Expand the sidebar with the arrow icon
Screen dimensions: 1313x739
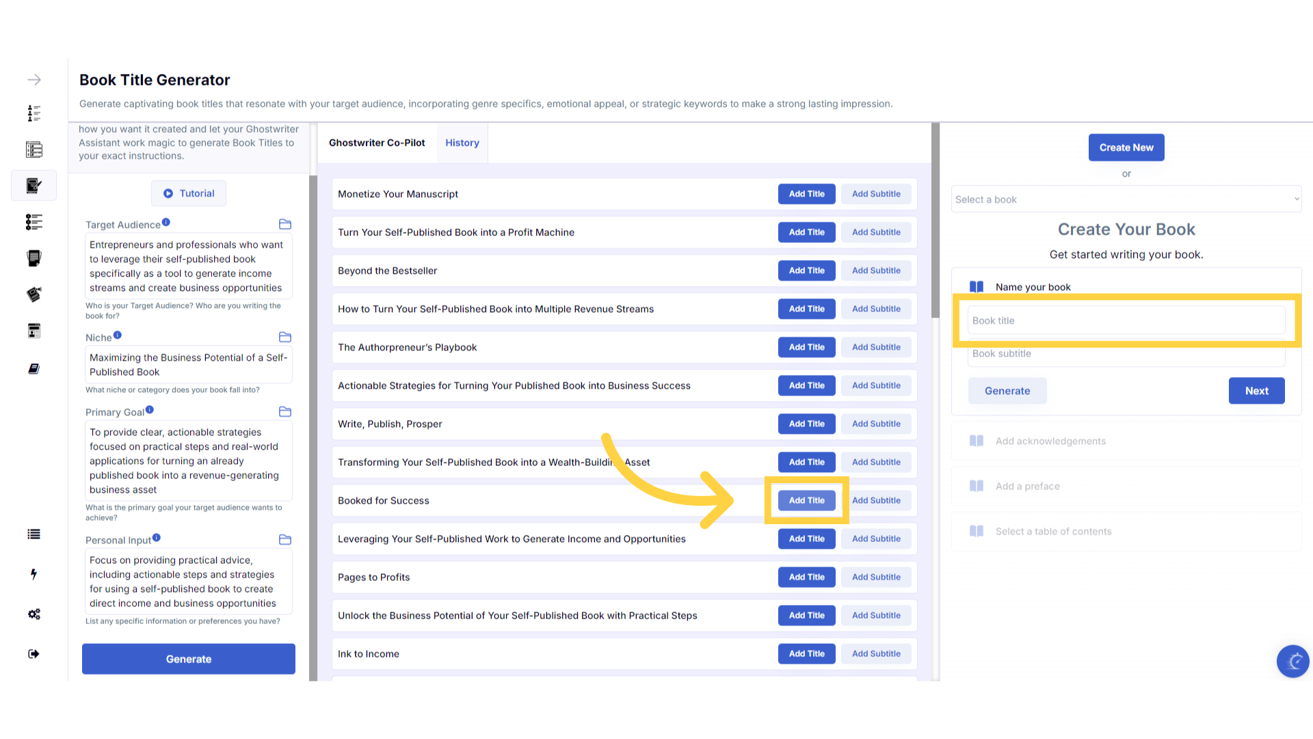coord(34,80)
